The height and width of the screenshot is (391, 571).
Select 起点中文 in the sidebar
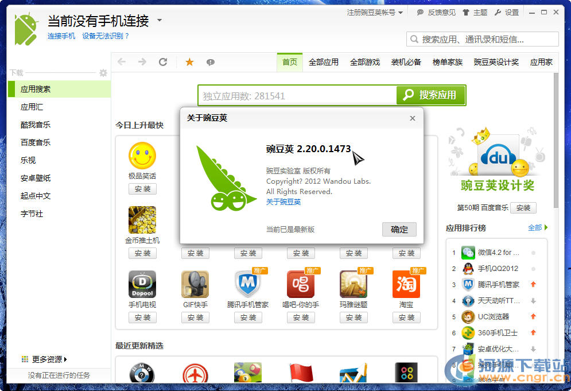59,196
